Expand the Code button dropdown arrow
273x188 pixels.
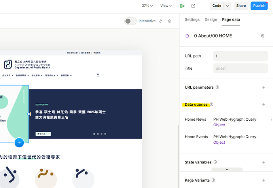pyautogui.click(x=227, y=6)
